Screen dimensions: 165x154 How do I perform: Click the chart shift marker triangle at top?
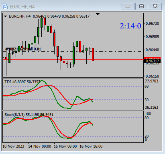pos(98,14)
